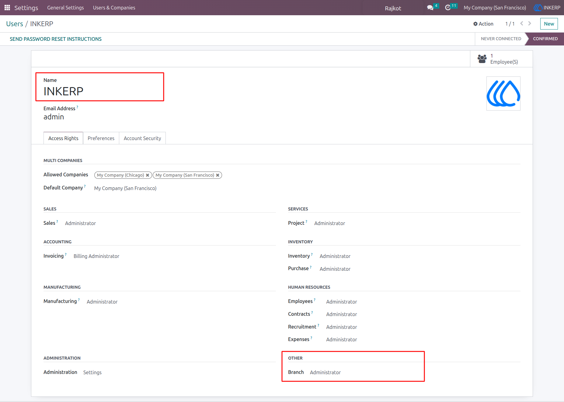The height and width of the screenshot is (402, 564).
Task: Change the Sales Administrator selection
Action: click(80, 223)
